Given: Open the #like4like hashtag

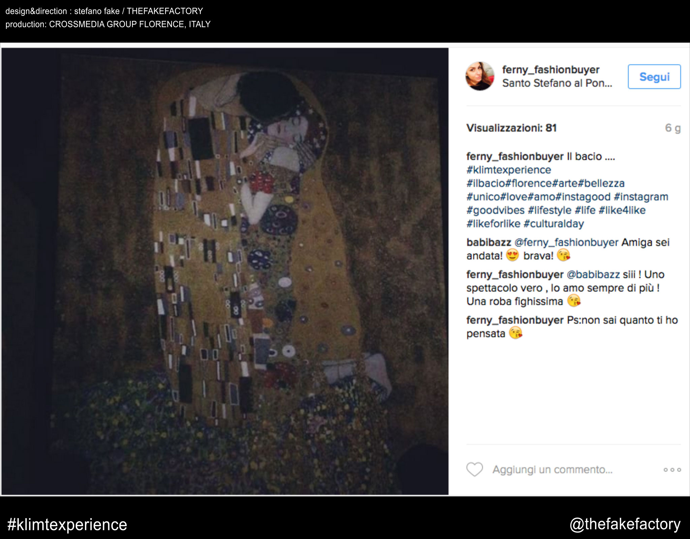Looking at the screenshot, I should pyautogui.click(x=622, y=210).
